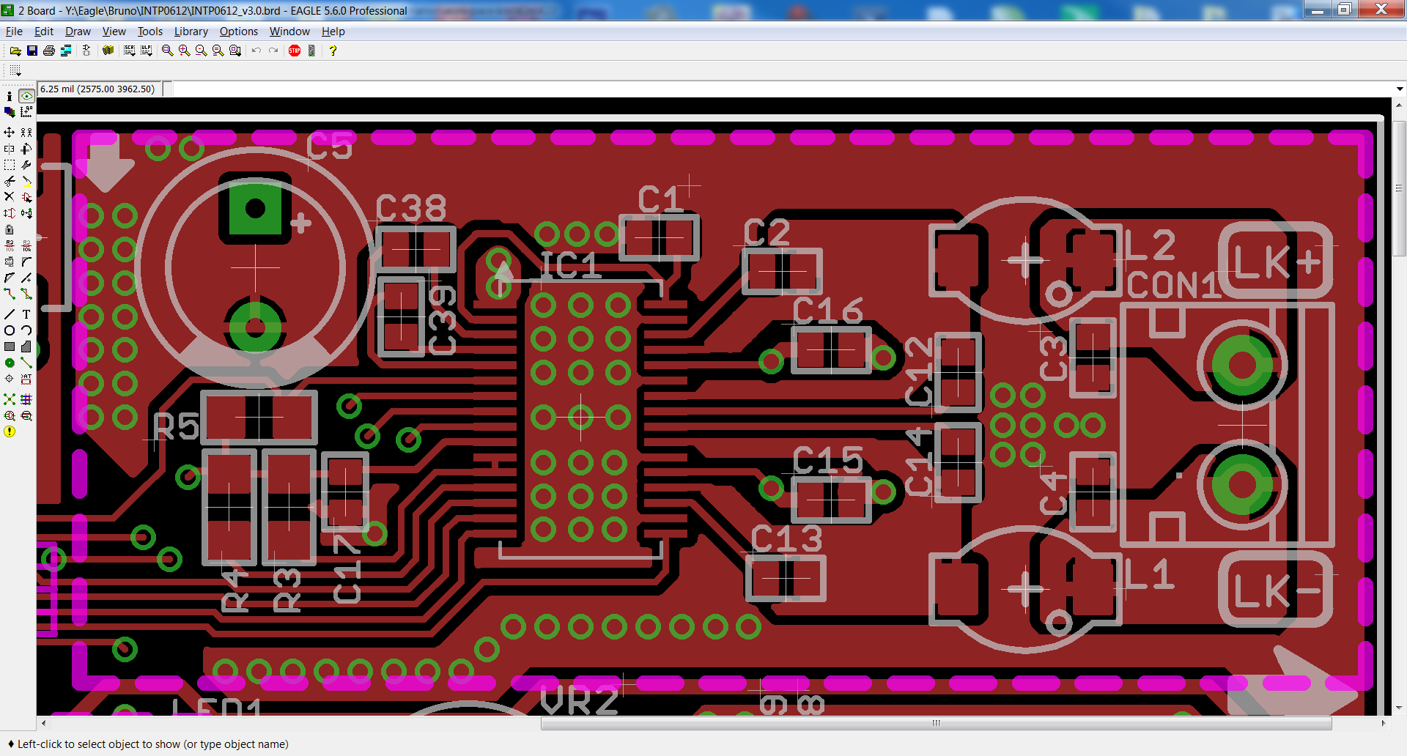Select the Wire line tool
Screen dimensions: 1407x756
click(10, 314)
